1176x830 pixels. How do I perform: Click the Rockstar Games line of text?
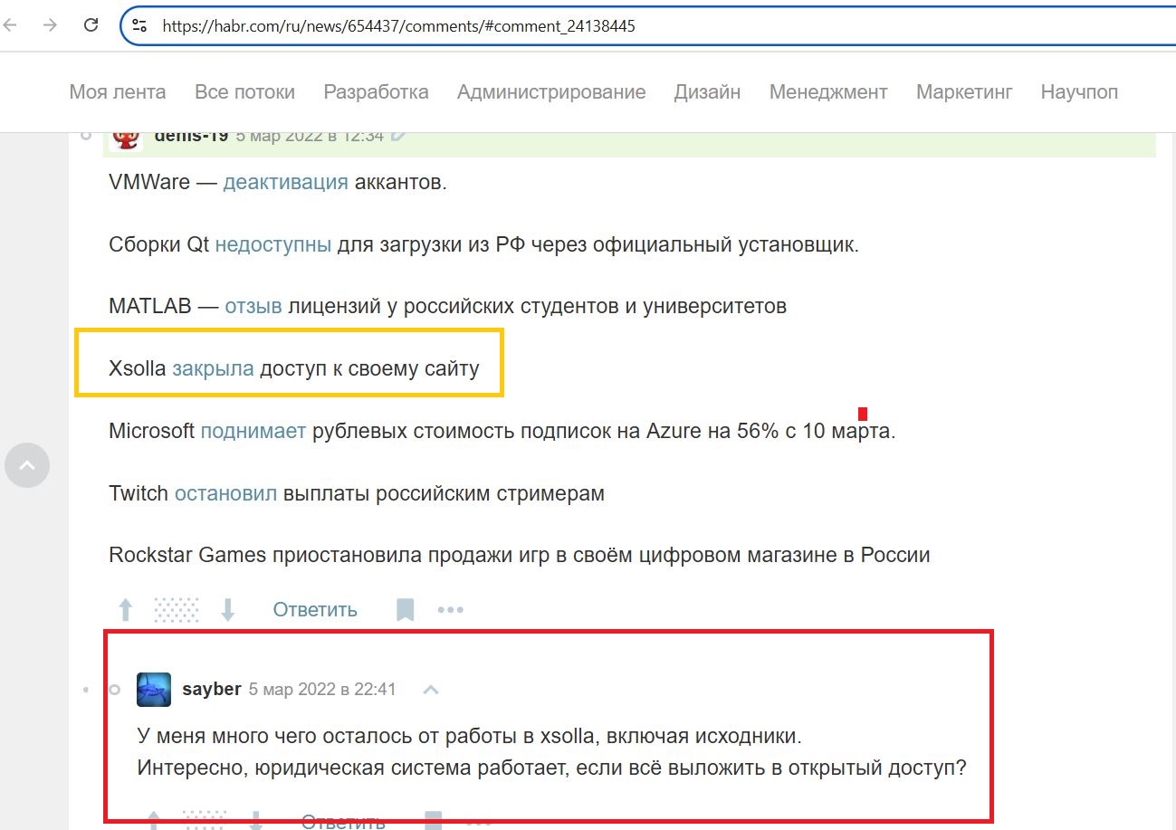[x=520, y=555]
